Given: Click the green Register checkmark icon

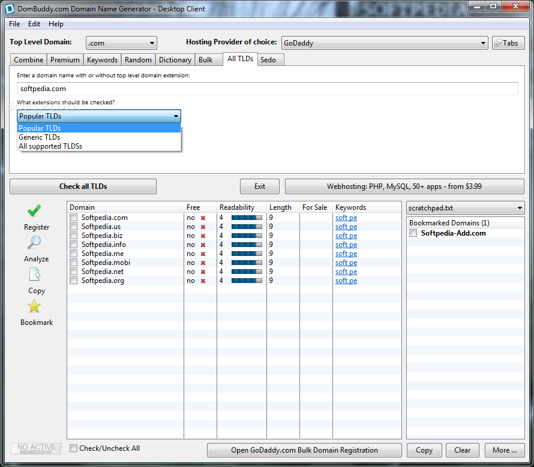Looking at the screenshot, I should coord(34,210).
